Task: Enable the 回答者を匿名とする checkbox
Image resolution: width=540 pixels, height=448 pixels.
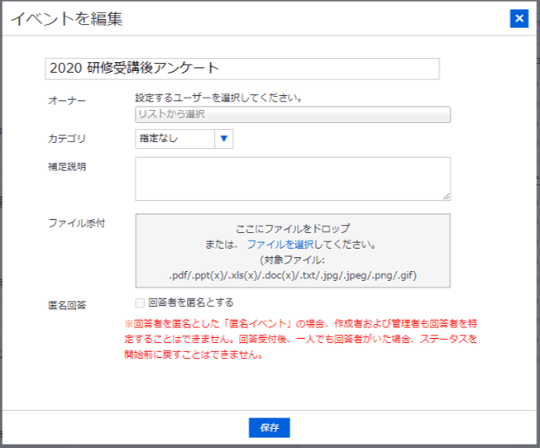Action: [x=140, y=303]
